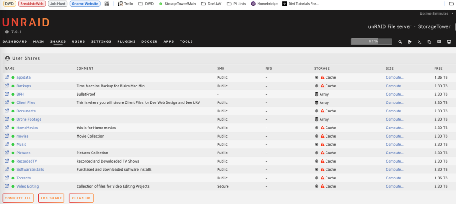Viewport: 456px width, 204px height.
Task: Click the User Shares header icon
Action: point(8,58)
